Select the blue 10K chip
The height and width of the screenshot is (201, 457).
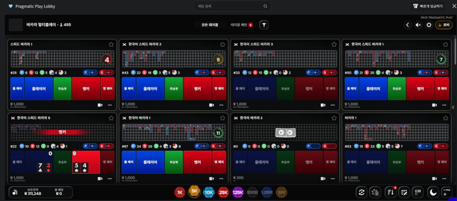tap(209, 192)
